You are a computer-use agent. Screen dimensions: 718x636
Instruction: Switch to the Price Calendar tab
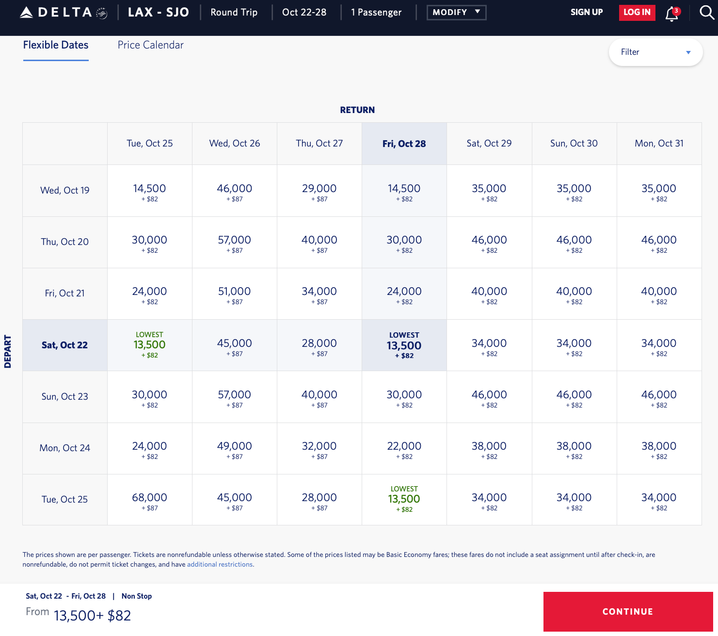pyautogui.click(x=150, y=45)
